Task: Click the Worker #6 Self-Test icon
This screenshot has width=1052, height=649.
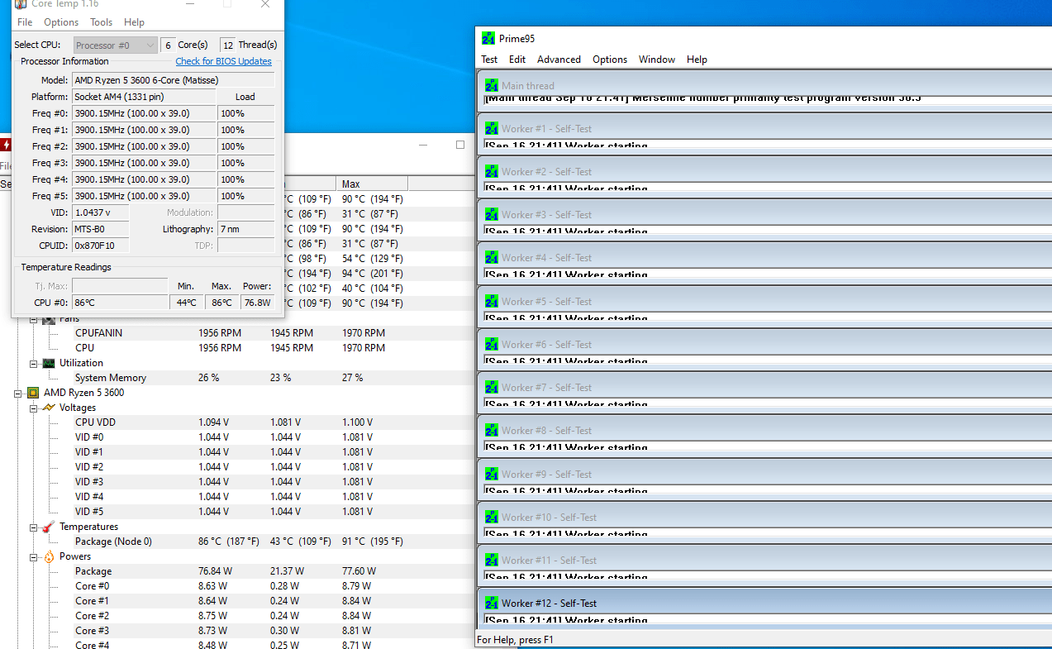Action: [x=492, y=344]
